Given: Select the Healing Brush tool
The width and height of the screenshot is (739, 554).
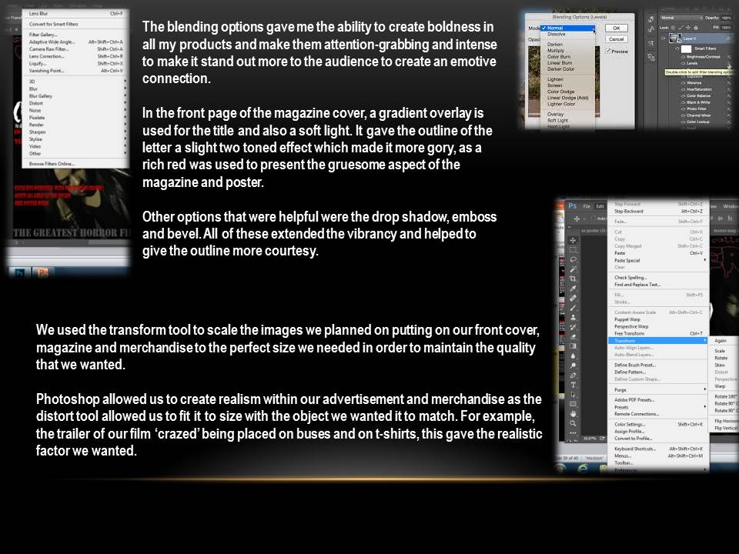Looking at the screenshot, I should point(573,299).
